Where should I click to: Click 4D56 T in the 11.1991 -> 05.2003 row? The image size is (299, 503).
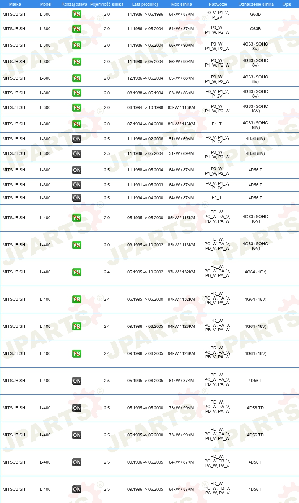coord(255,185)
